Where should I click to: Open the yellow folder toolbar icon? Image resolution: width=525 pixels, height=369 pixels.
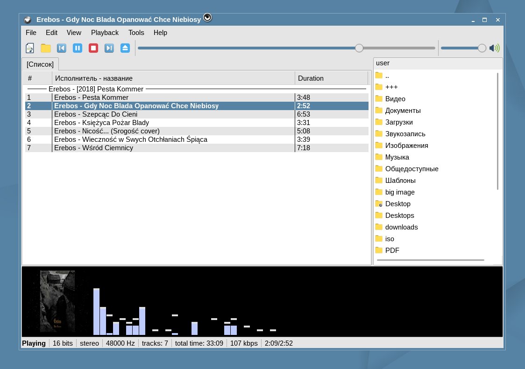pyautogui.click(x=46, y=48)
